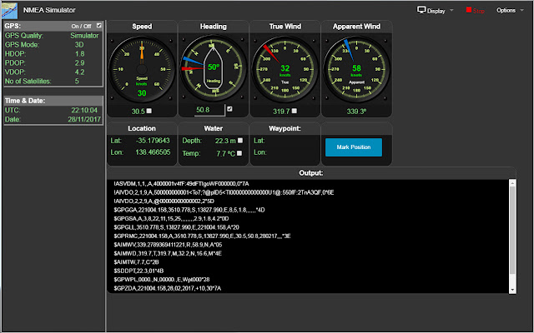Click the Apparent Wind gauge dial
This screenshot has width=534, height=333.
point(356,69)
